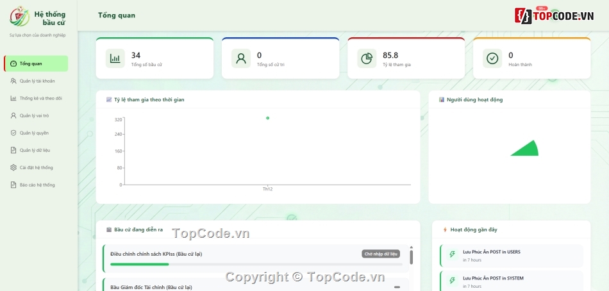The width and height of the screenshot is (609, 291).
Task: Click icon beside Bầu cử đang diễn ra
Action: 109,229
